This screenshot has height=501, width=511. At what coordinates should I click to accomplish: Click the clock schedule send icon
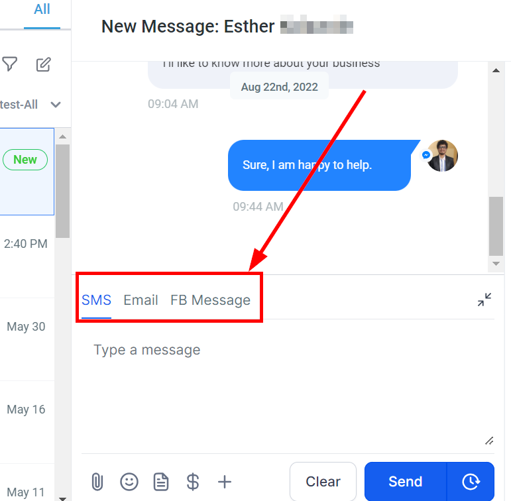[471, 481]
